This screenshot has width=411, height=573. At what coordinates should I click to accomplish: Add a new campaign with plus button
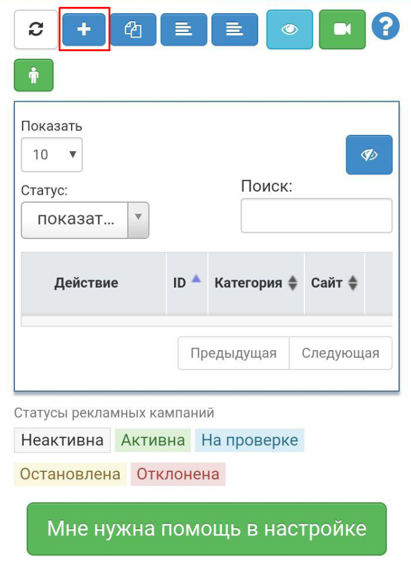84,29
